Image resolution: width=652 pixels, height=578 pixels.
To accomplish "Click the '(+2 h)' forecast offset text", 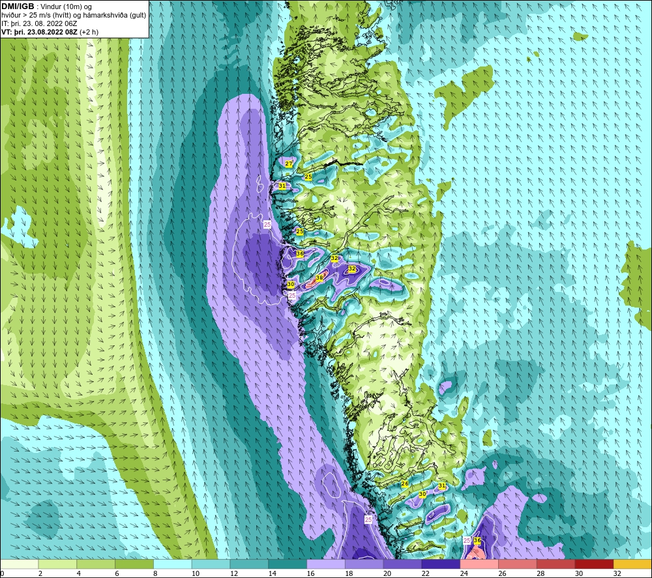I will 89,32.
